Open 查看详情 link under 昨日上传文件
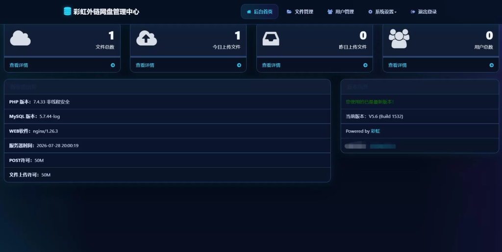502x252 pixels. (x=271, y=65)
